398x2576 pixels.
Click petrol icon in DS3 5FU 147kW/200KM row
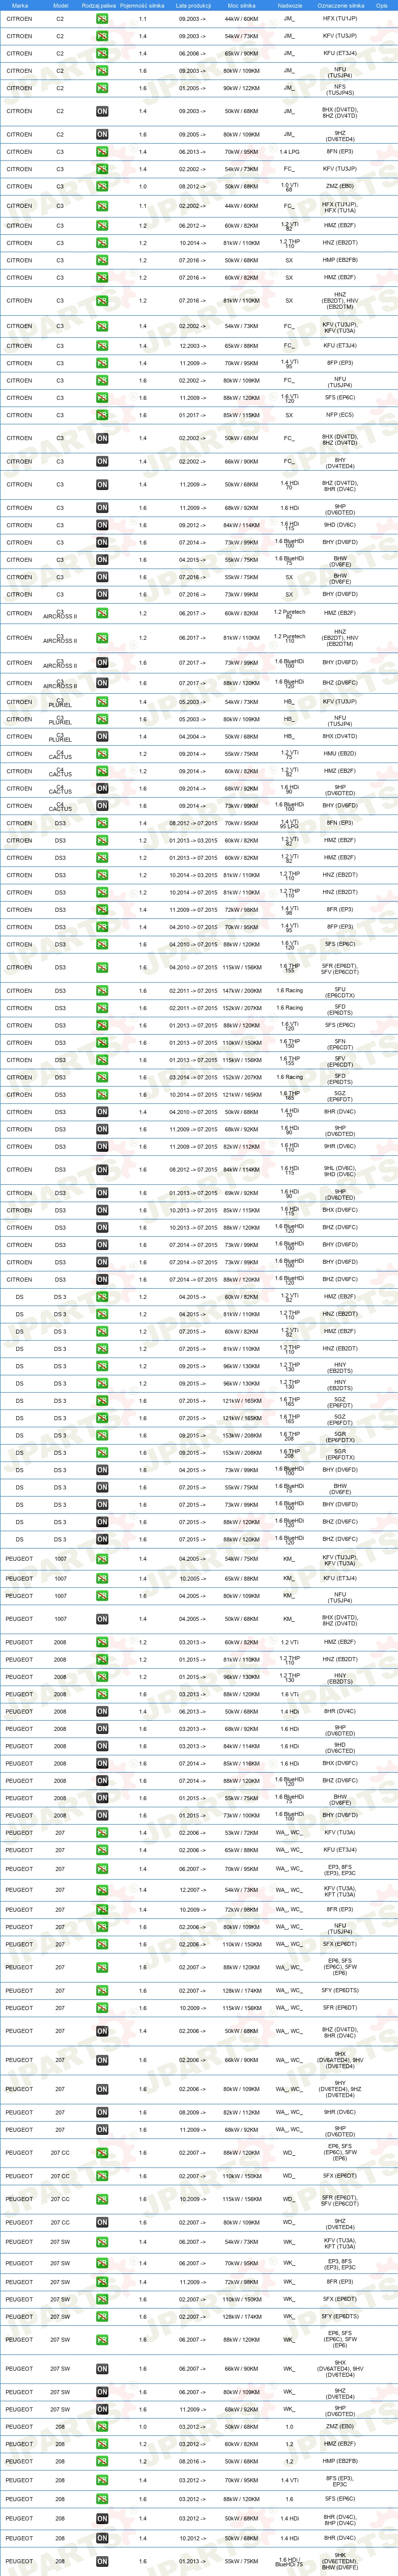pyautogui.click(x=102, y=991)
